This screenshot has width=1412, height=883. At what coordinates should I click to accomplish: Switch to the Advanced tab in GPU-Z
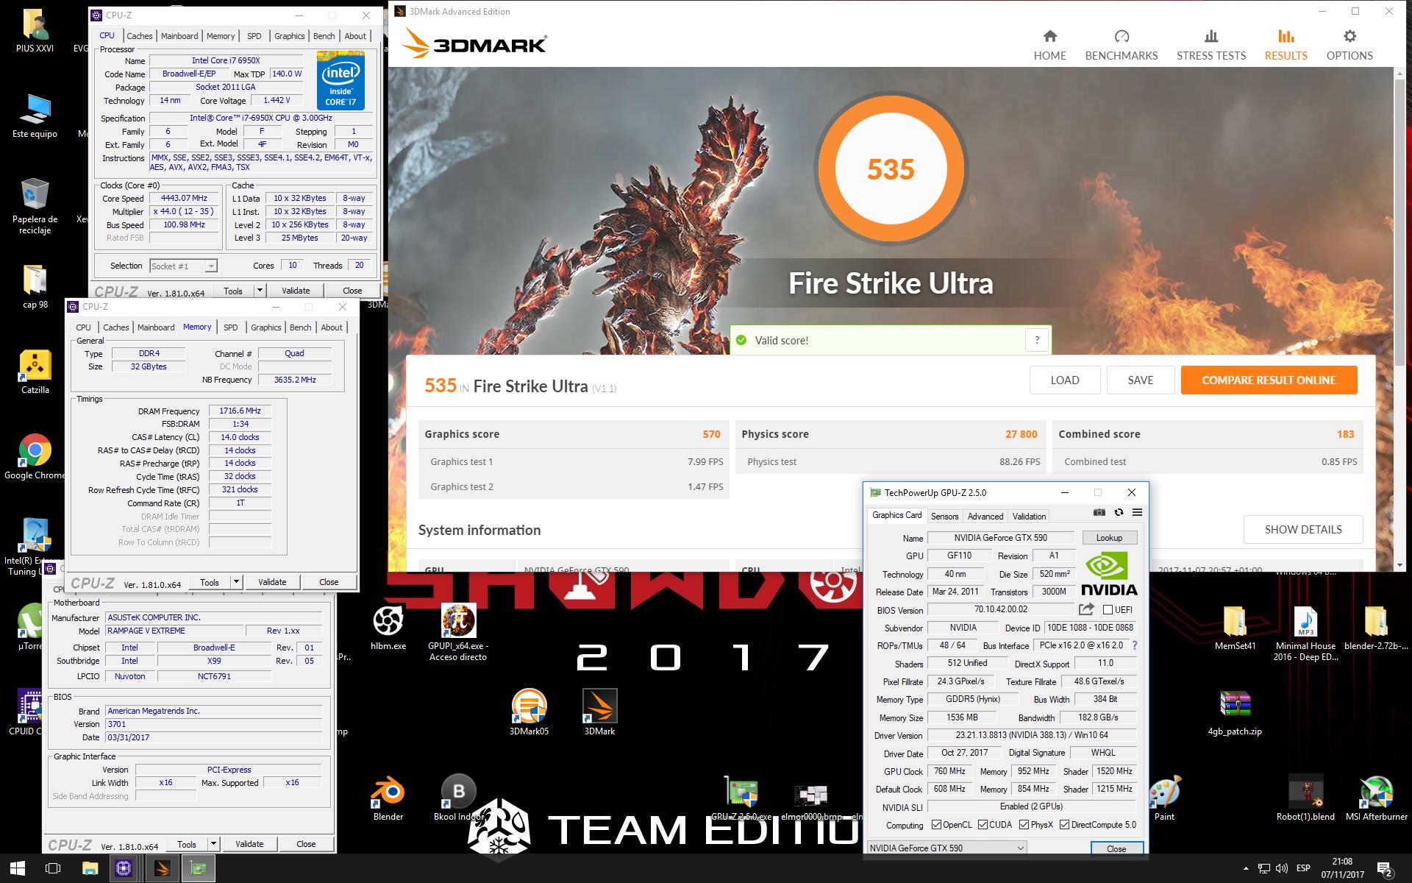tap(985, 517)
